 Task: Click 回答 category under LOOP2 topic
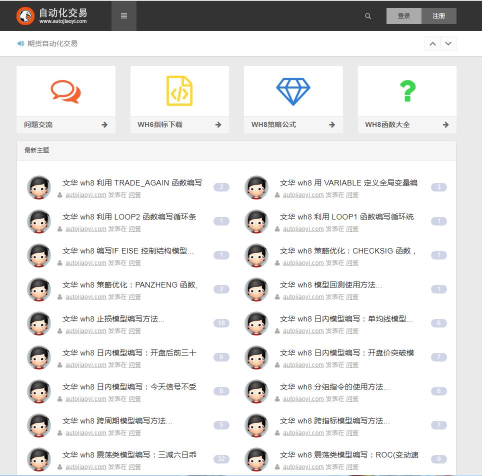(x=134, y=229)
